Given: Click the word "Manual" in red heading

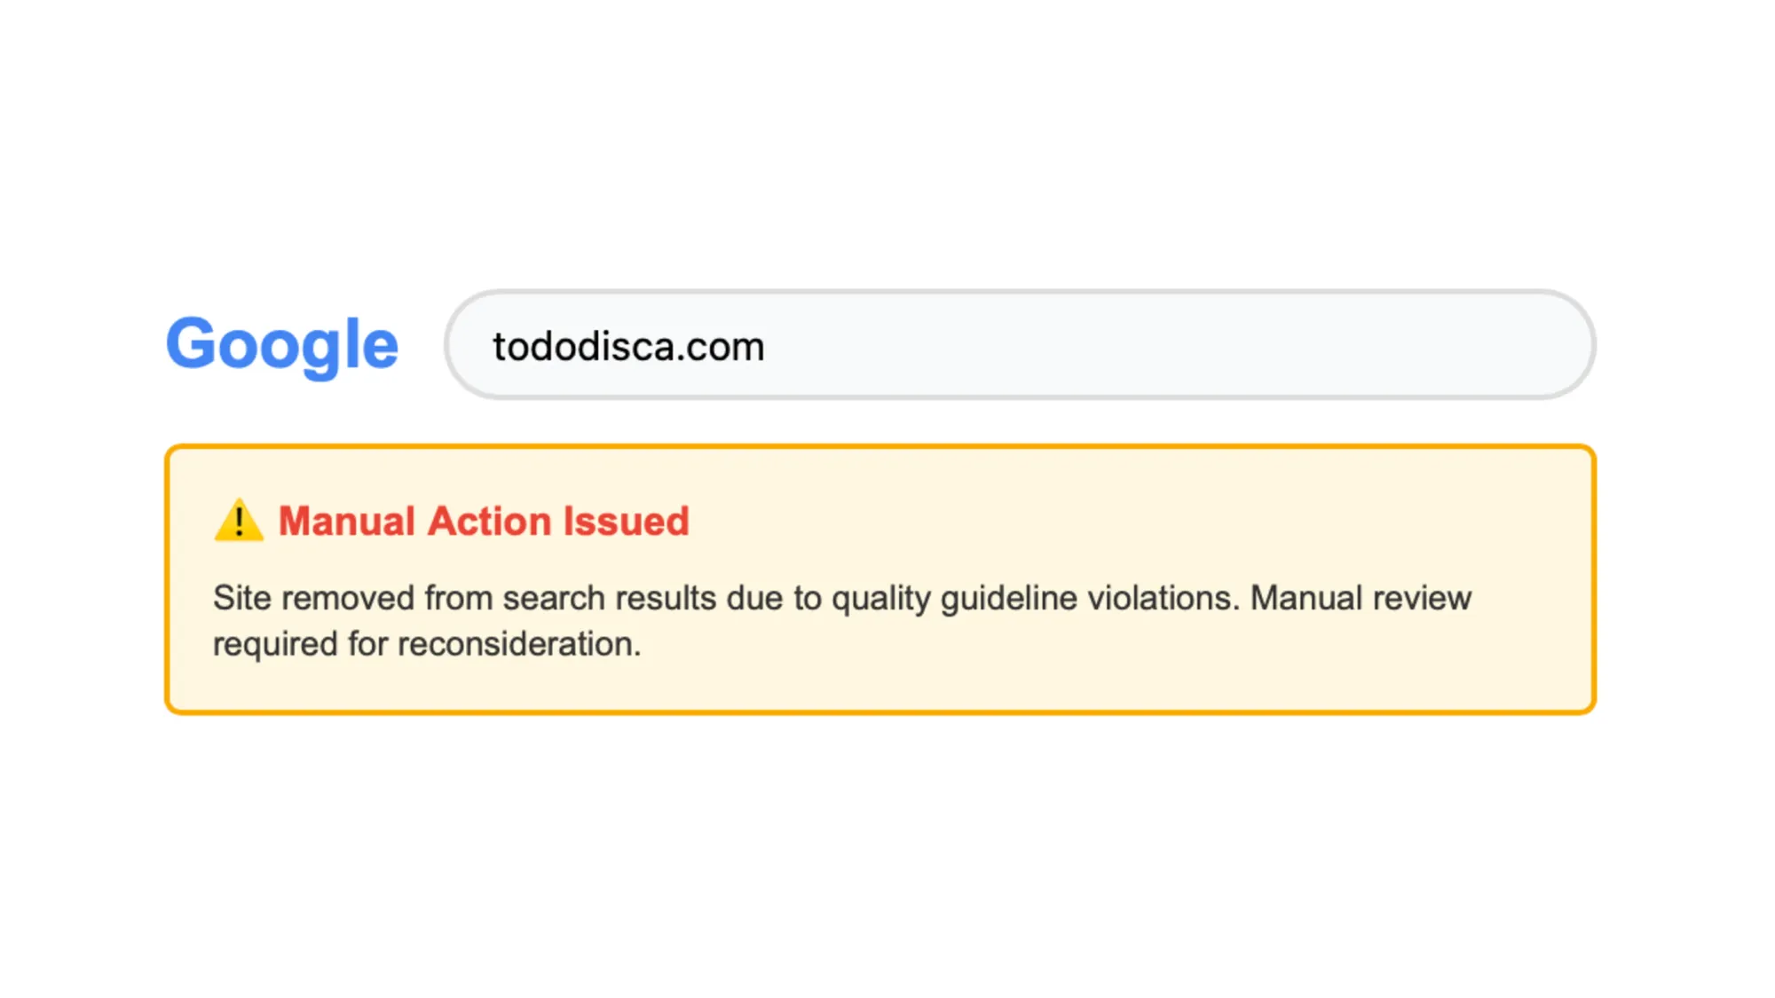Looking at the screenshot, I should tap(347, 521).
